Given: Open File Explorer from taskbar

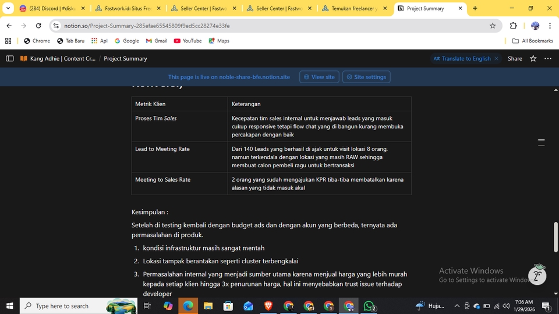Looking at the screenshot, I should (208, 306).
